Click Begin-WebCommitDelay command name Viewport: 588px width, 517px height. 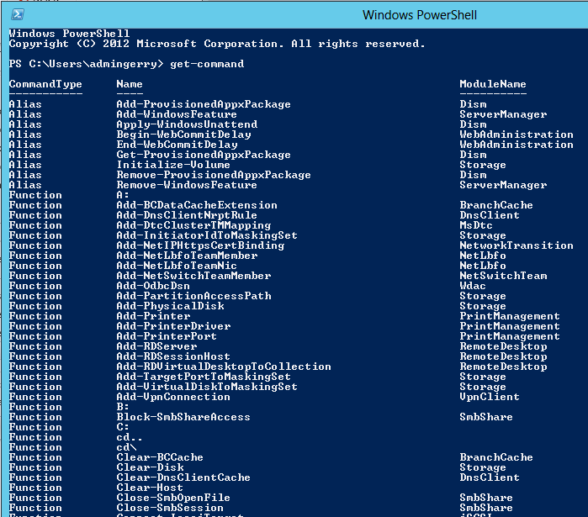(x=183, y=135)
